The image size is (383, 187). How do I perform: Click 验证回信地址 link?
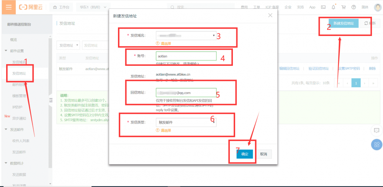click(x=319, y=68)
